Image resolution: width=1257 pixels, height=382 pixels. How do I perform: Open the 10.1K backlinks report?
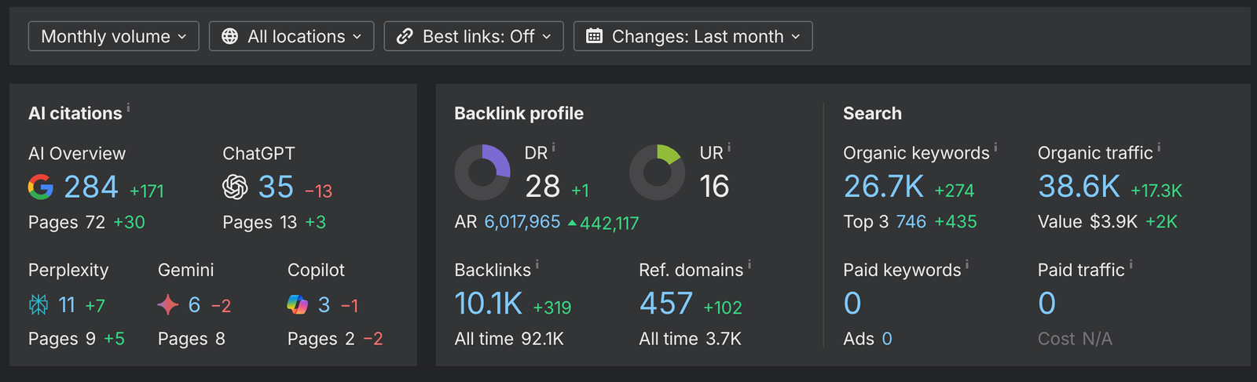488,304
